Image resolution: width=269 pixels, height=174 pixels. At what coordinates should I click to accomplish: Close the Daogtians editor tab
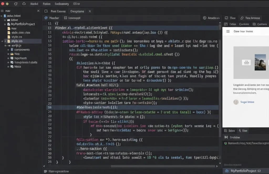coord(90,11)
